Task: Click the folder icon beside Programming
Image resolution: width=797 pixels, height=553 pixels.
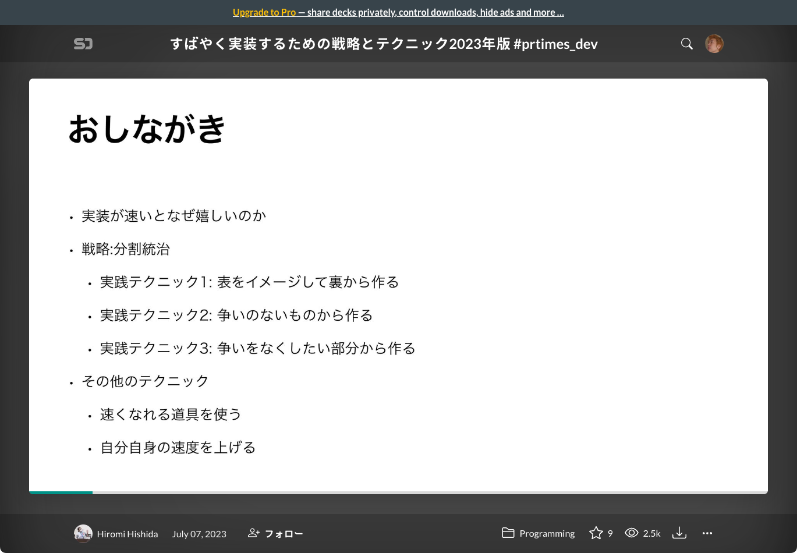Action: [x=508, y=533]
